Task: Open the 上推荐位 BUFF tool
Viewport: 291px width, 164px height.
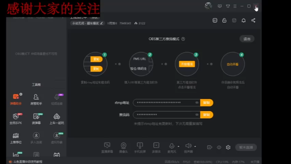Action: 16,138
